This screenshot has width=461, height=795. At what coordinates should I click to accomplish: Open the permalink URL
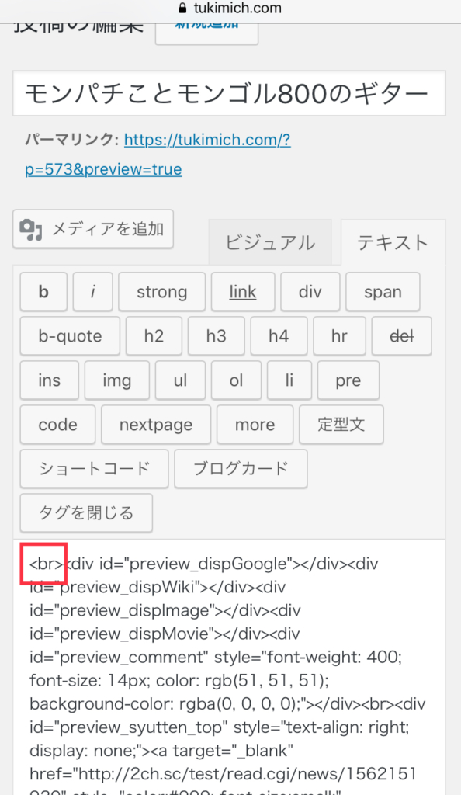coord(158,154)
